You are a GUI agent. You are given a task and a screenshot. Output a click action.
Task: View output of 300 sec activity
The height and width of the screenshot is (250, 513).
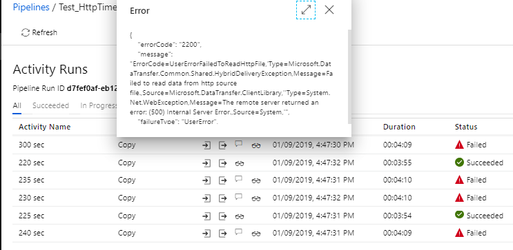(x=222, y=145)
